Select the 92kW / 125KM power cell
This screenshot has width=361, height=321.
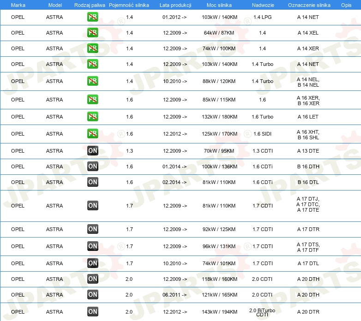tap(219, 229)
